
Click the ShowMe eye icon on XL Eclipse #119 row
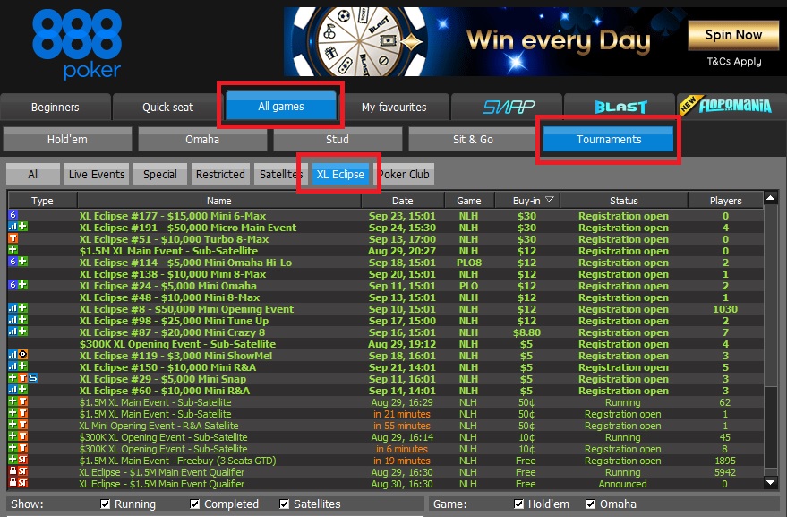pos(22,355)
